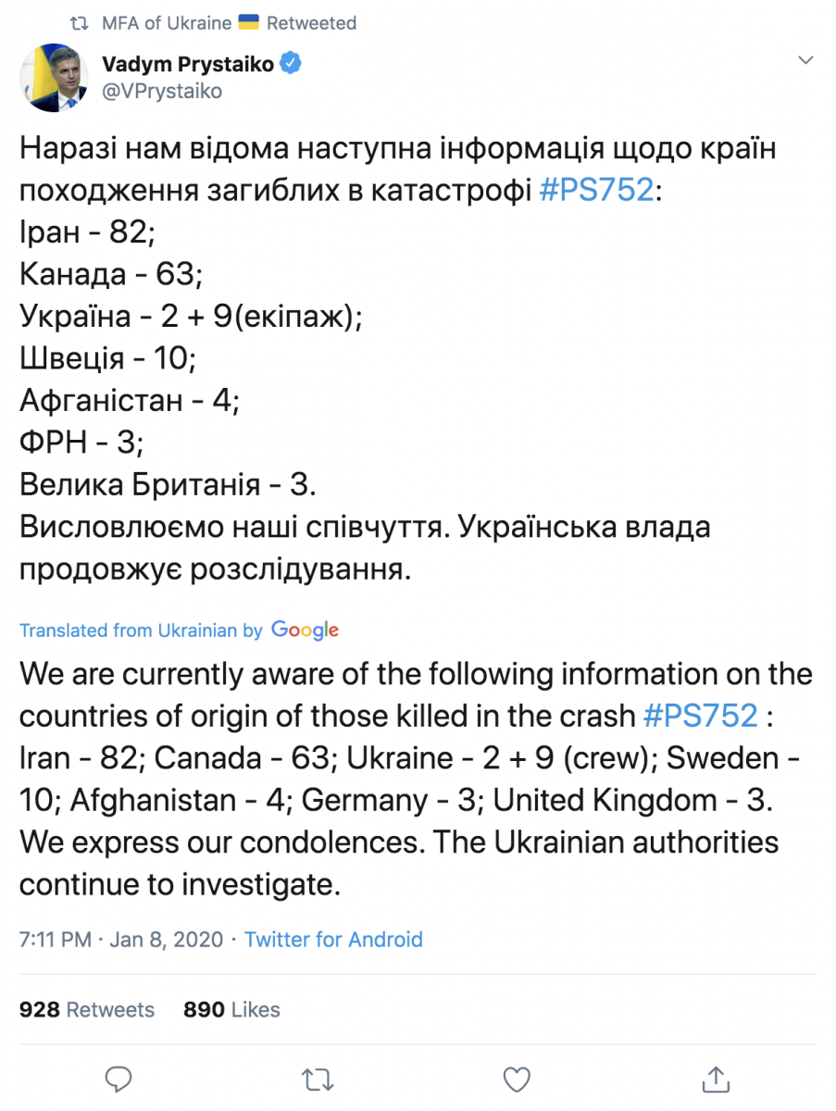Open the @VPrystaiko handle link
836x1111 pixels.
pos(161,92)
